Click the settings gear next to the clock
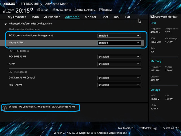Viewport: 181px width, 136px height. (x=32, y=9)
